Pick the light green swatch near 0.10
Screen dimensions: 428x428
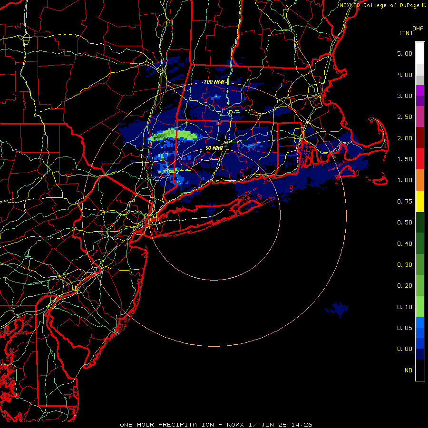(420, 307)
